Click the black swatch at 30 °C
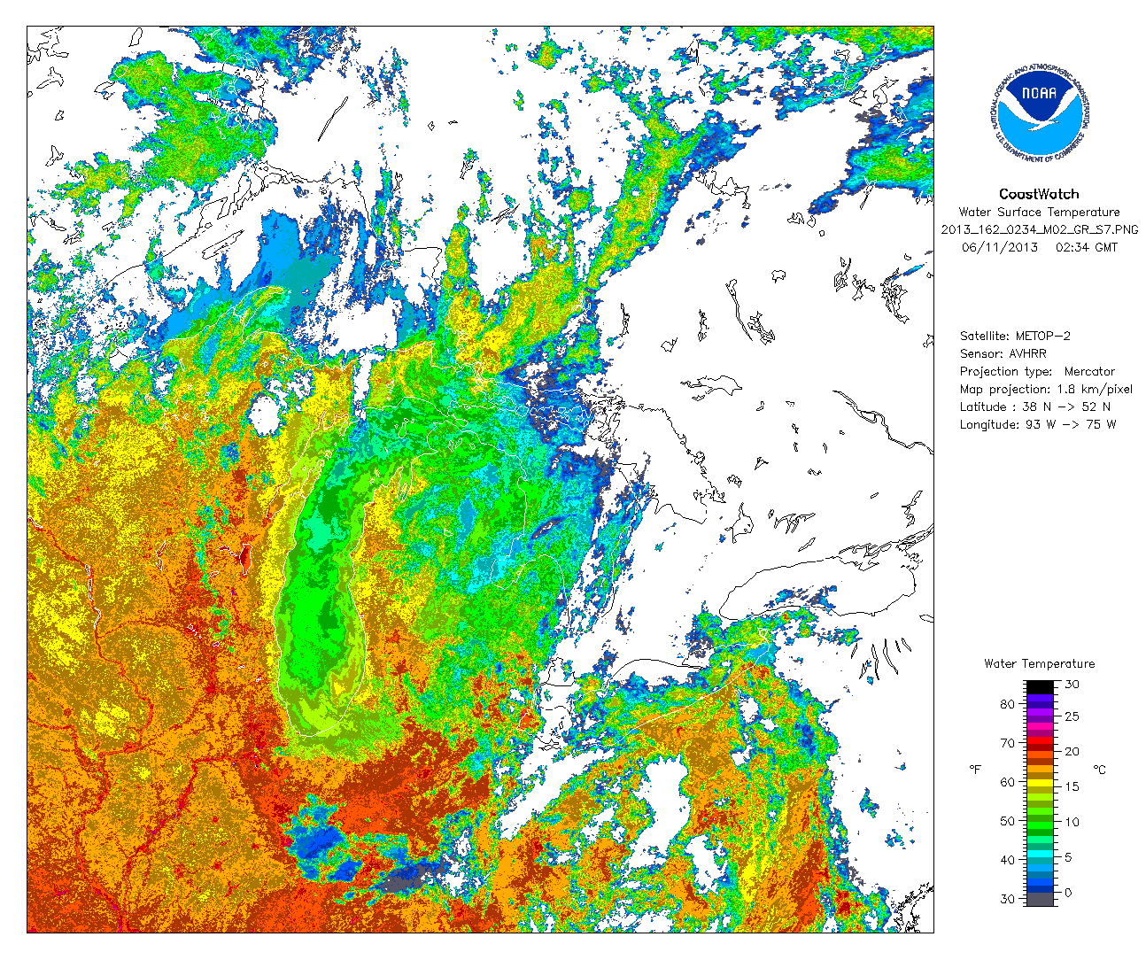 tap(1041, 687)
